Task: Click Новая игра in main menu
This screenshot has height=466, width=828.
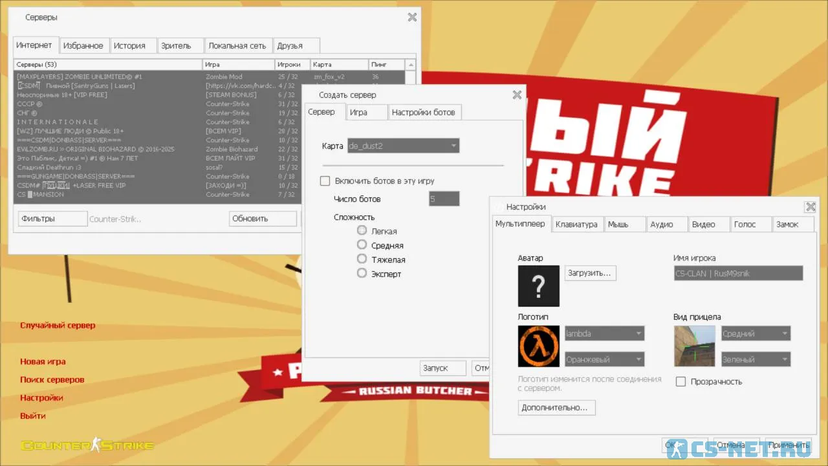Action: click(43, 362)
